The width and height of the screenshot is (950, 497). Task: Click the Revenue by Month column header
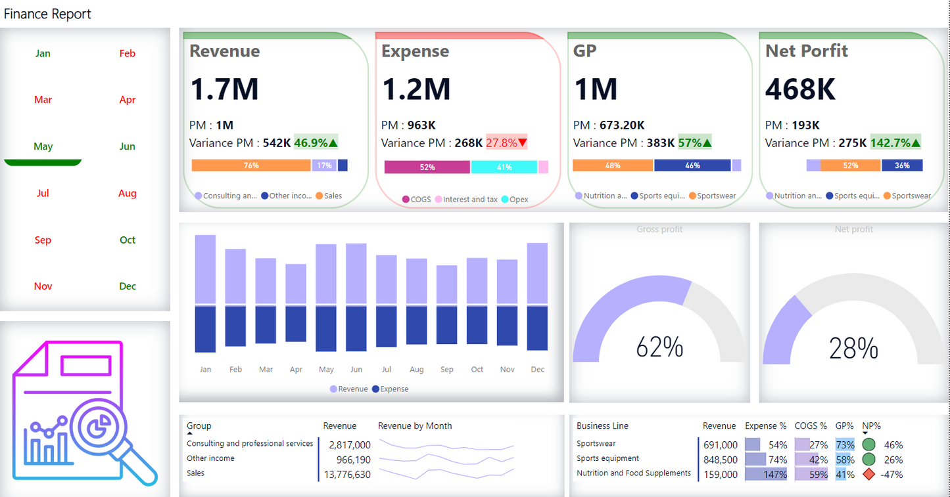pyautogui.click(x=415, y=425)
